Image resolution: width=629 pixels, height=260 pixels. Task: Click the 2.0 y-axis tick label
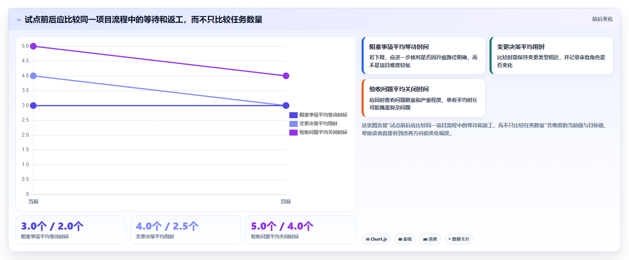(x=25, y=135)
